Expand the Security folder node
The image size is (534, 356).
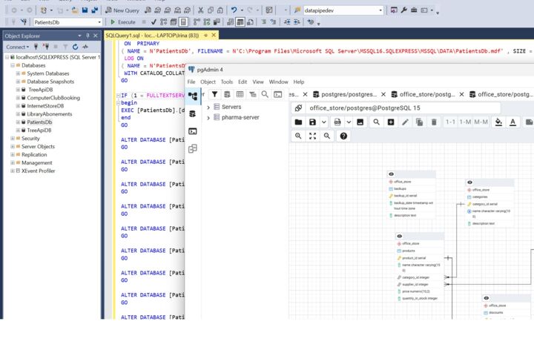[13, 138]
